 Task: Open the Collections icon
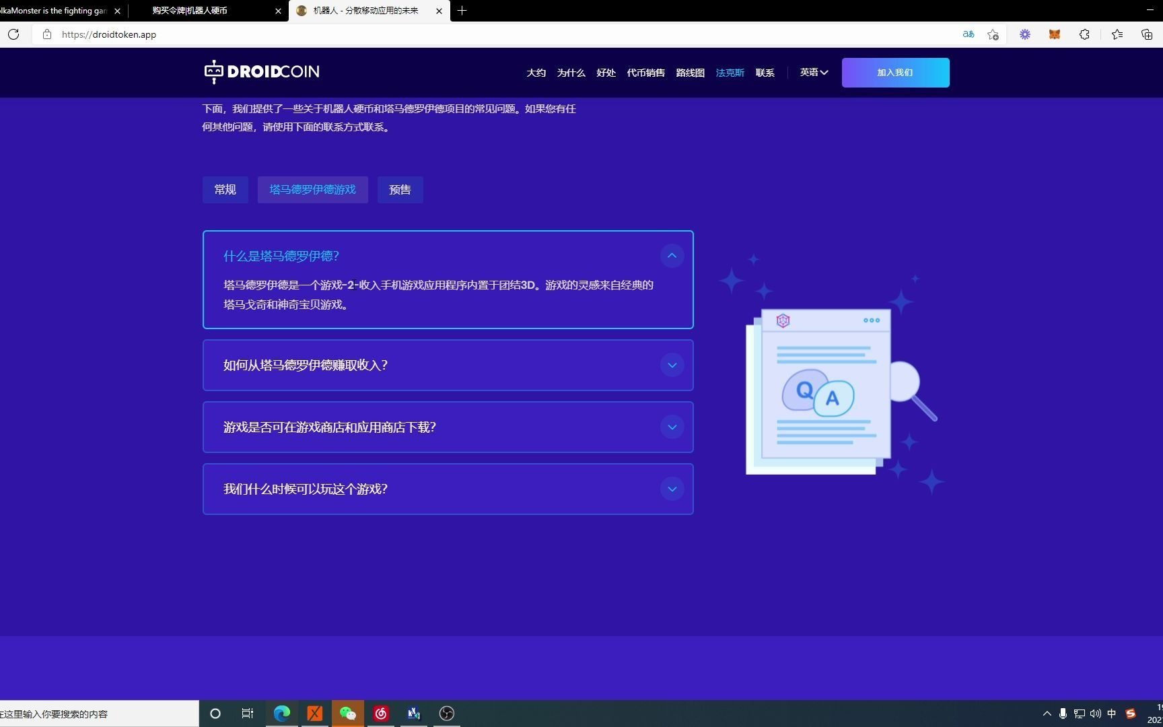(1147, 34)
